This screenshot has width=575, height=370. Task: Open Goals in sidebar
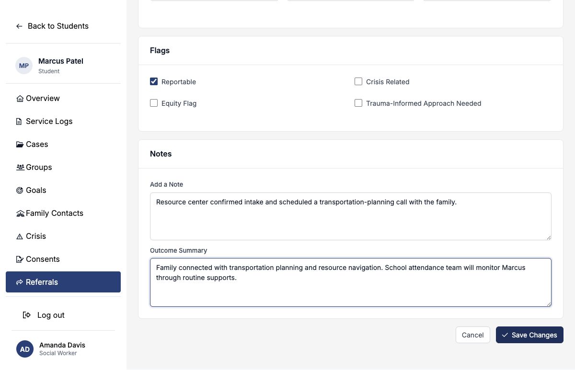pos(63,191)
